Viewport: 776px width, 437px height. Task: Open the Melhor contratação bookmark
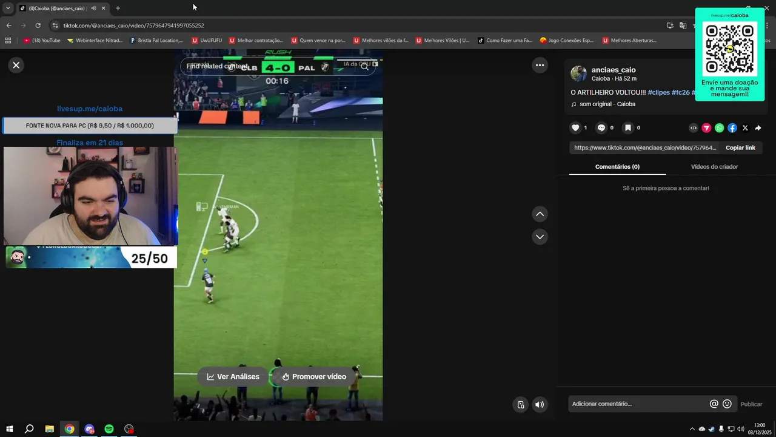[256, 40]
